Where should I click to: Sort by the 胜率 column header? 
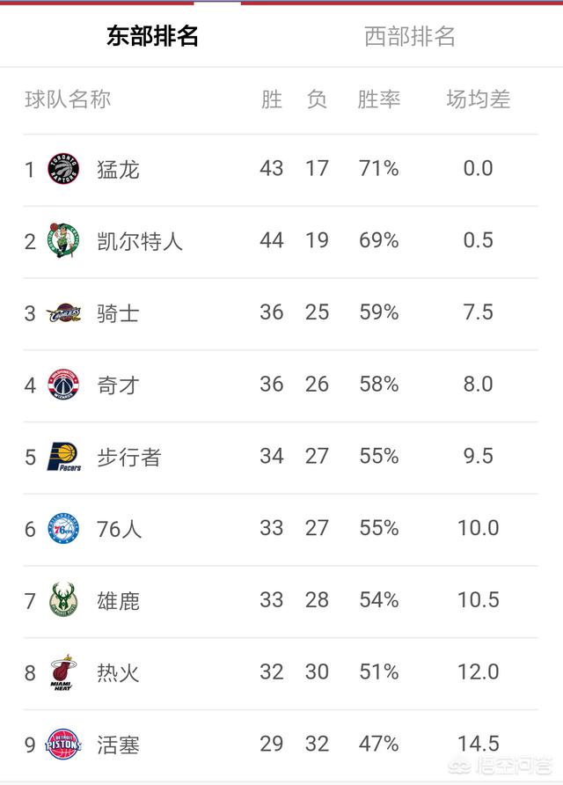pos(379,99)
